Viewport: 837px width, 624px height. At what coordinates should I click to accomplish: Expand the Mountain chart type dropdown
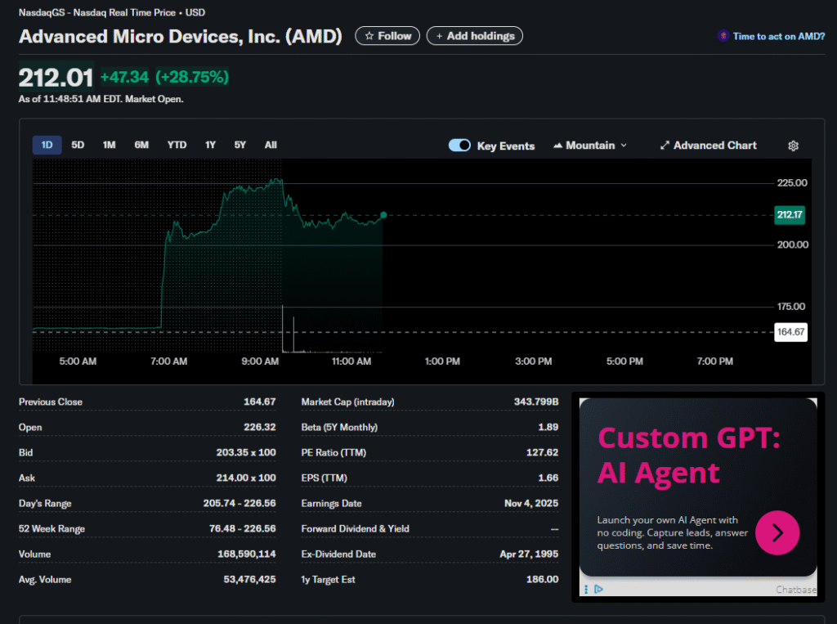click(590, 146)
